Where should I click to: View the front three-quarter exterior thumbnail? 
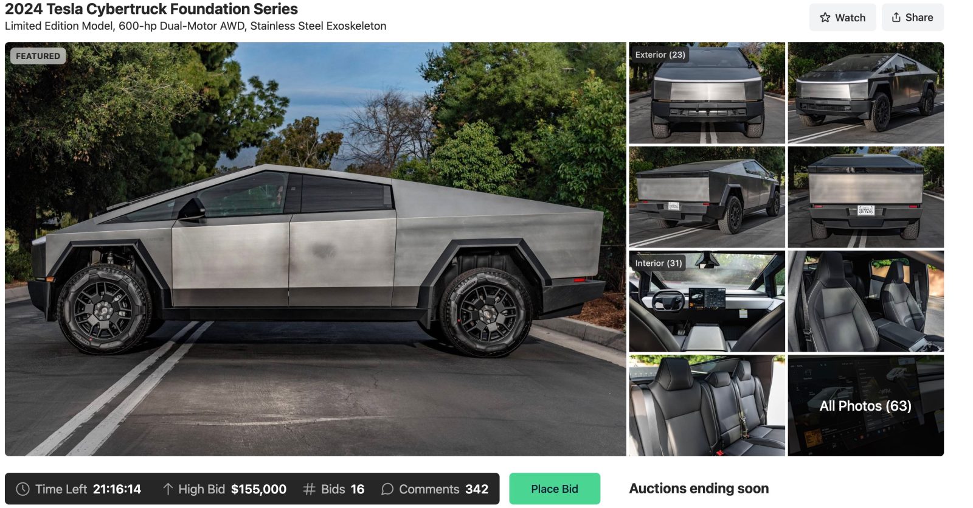(x=865, y=92)
